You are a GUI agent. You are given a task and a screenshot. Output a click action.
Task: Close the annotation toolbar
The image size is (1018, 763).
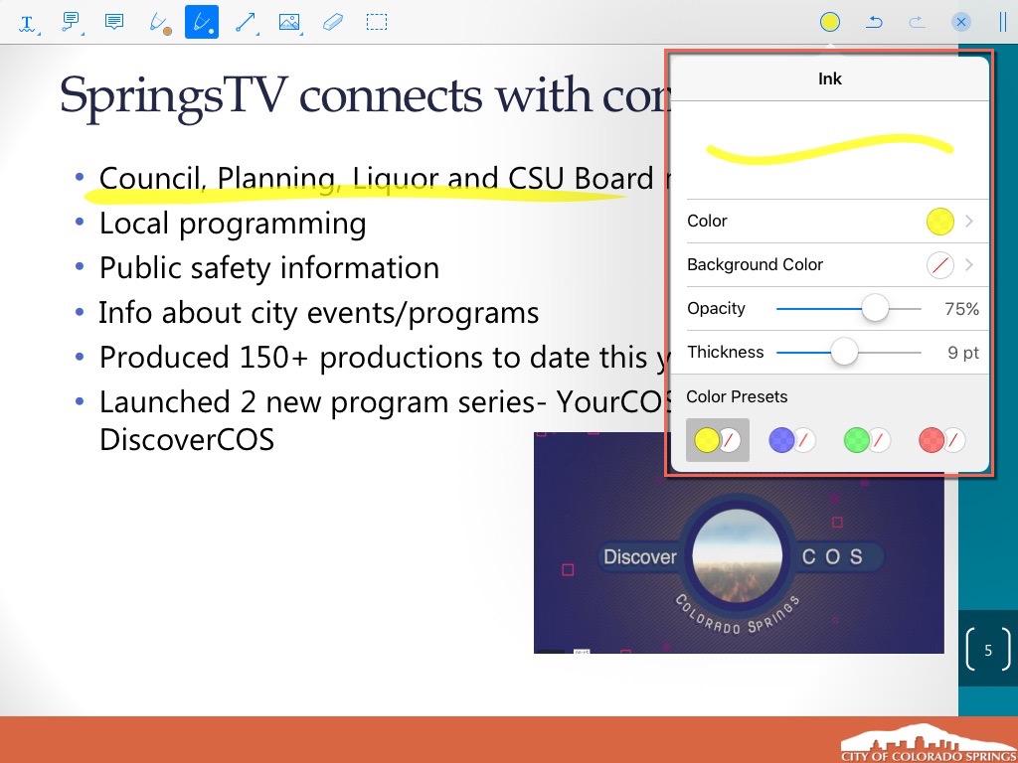[961, 22]
